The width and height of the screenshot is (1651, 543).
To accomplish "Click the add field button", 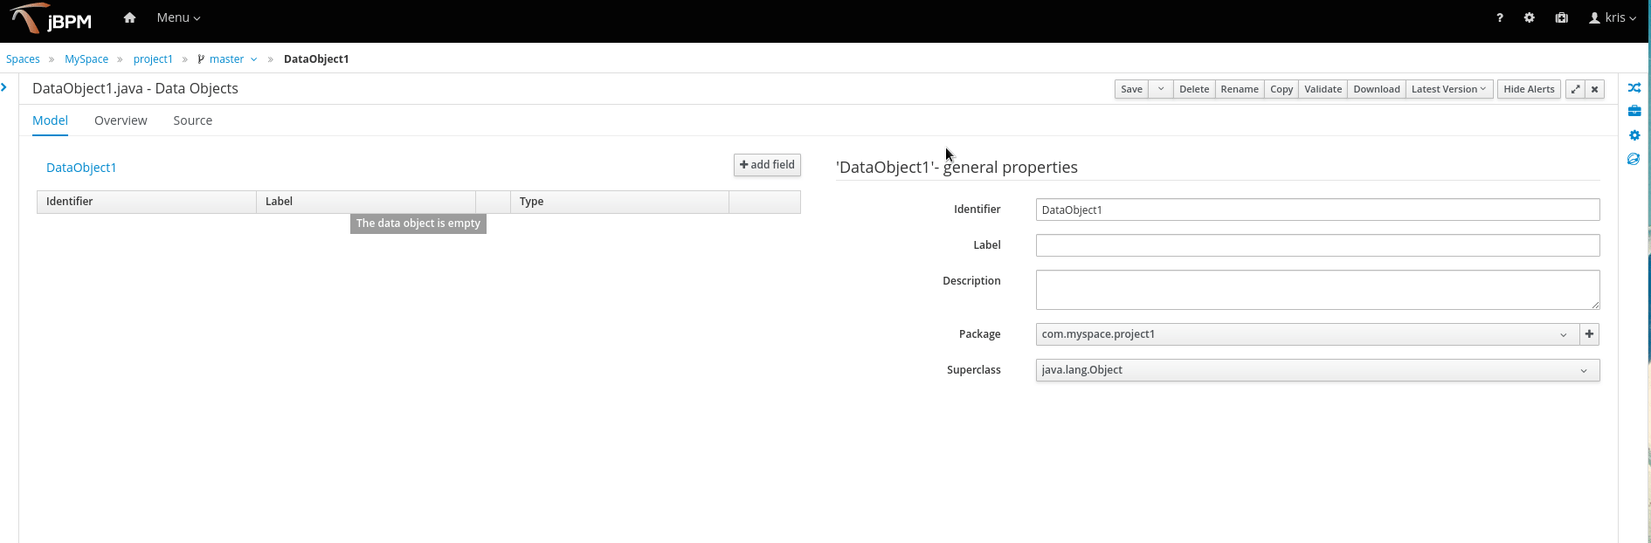I will pos(767,165).
